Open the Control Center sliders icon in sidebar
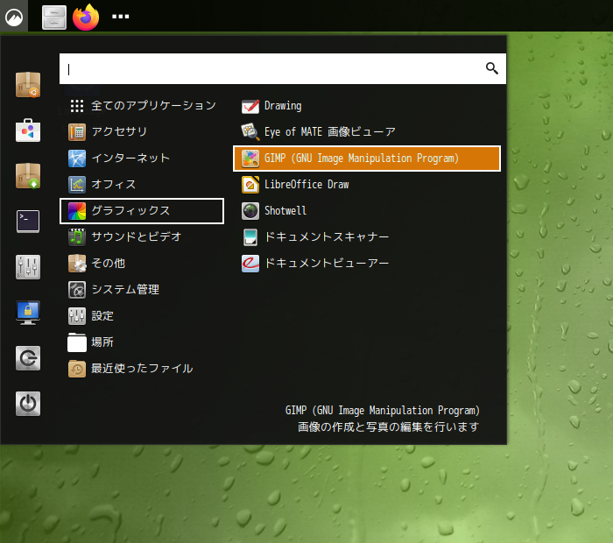 pyautogui.click(x=28, y=267)
